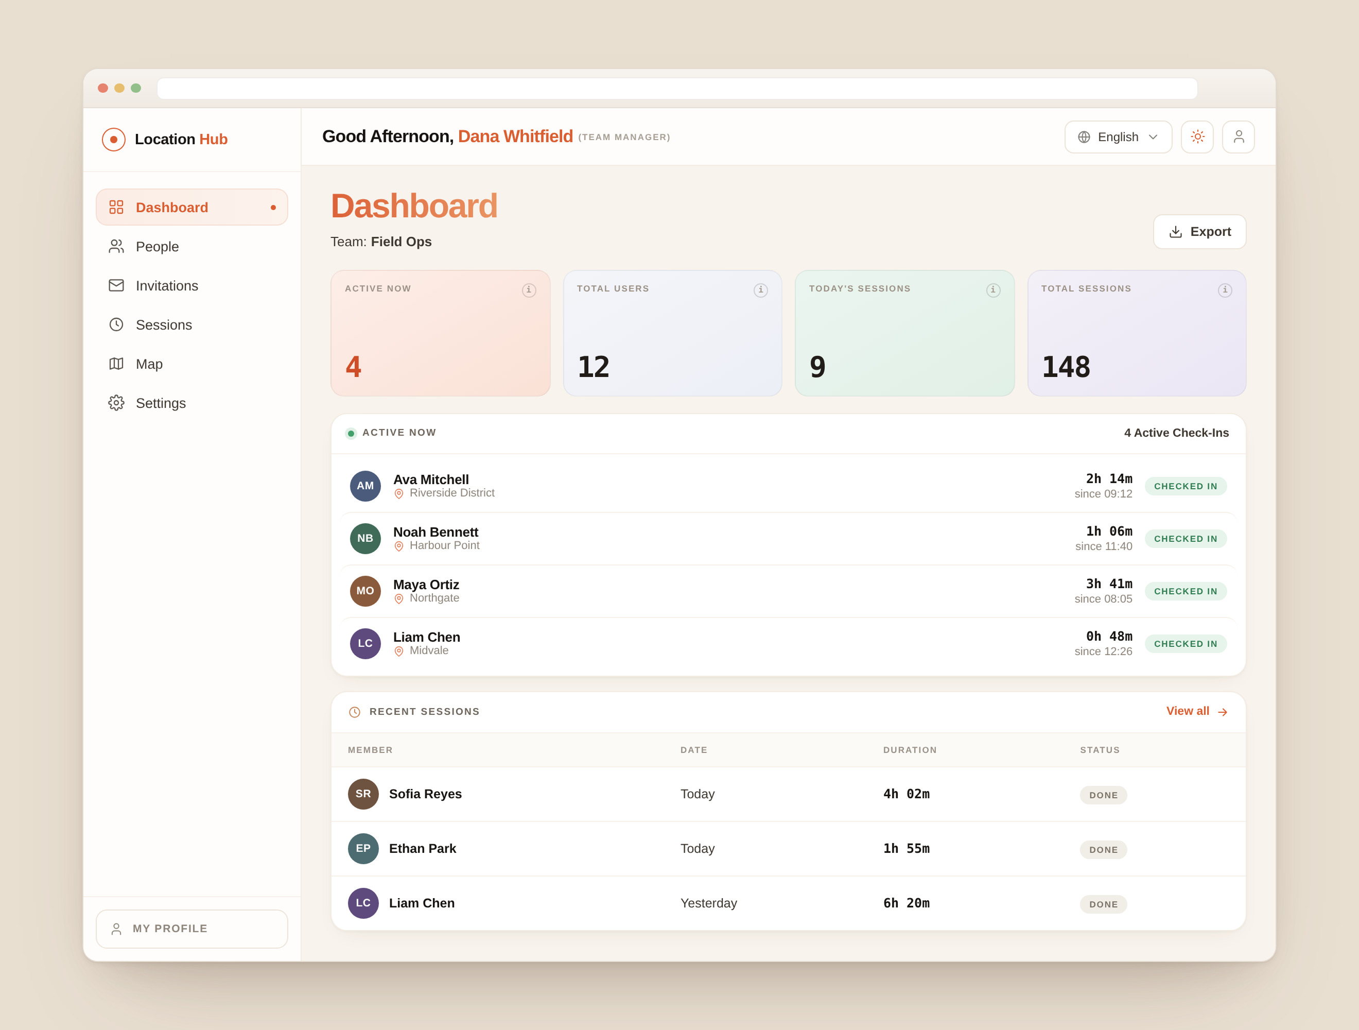Image resolution: width=1359 pixels, height=1030 pixels.
Task: Click Ava Mitchell's AM avatar
Action: pos(365,486)
